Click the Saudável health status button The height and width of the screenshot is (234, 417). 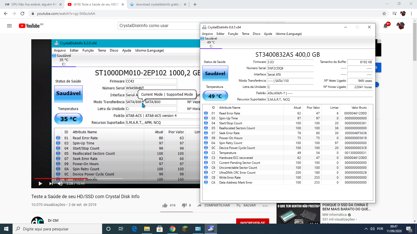pos(215,74)
